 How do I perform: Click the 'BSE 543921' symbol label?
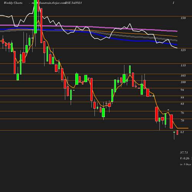pyautogui.click(x=73, y=3)
